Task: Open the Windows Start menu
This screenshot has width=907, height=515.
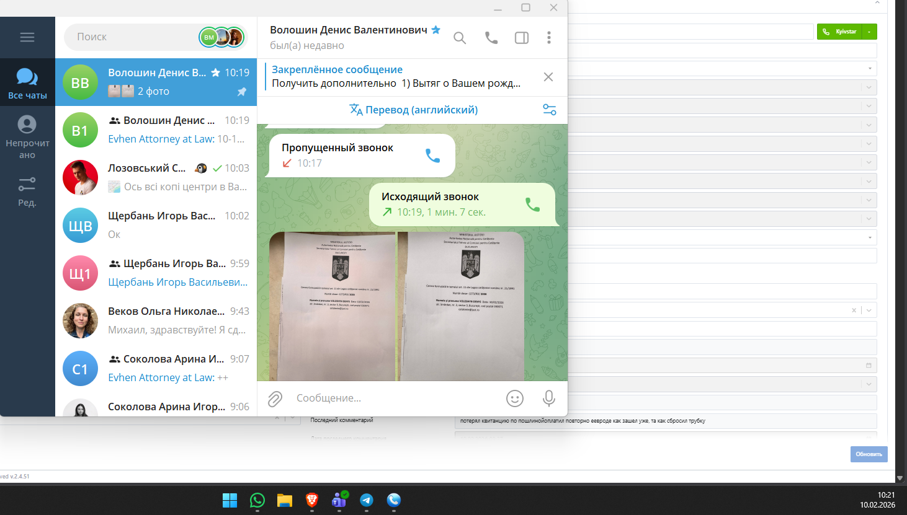Action: (x=230, y=500)
